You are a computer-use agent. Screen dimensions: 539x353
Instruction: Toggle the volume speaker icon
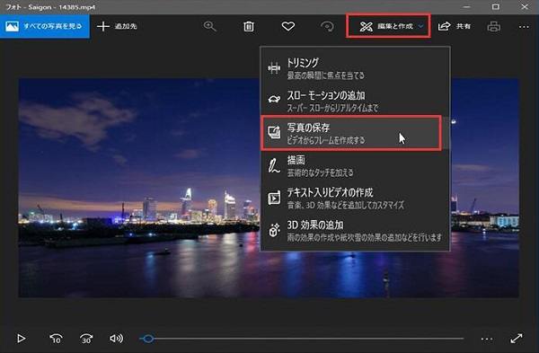[x=116, y=339]
